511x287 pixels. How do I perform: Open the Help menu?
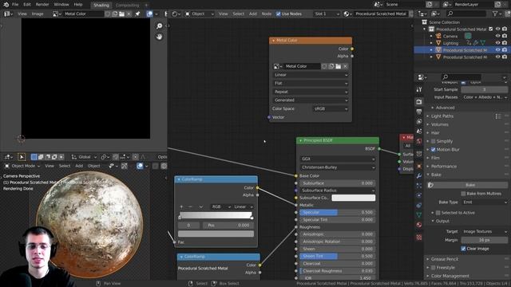click(x=78, y=5)
